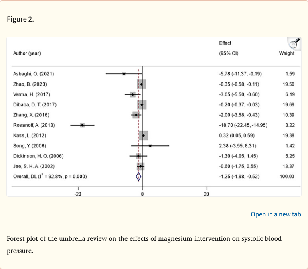Click the magnifier zoom icon on figure

294,43
